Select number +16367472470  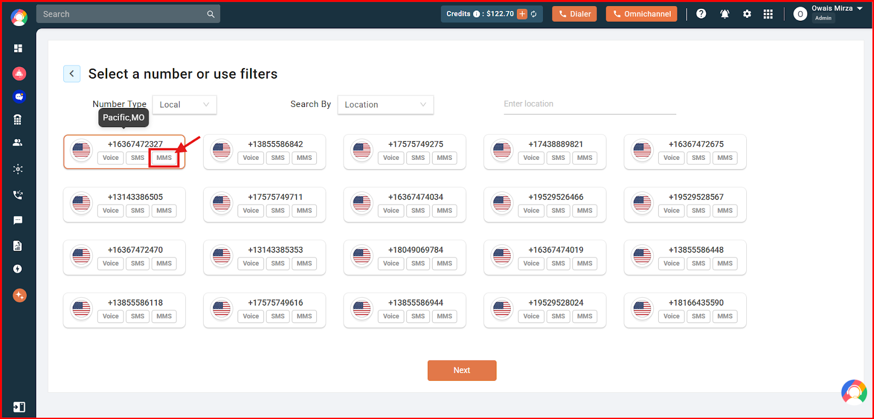(125, 258)
